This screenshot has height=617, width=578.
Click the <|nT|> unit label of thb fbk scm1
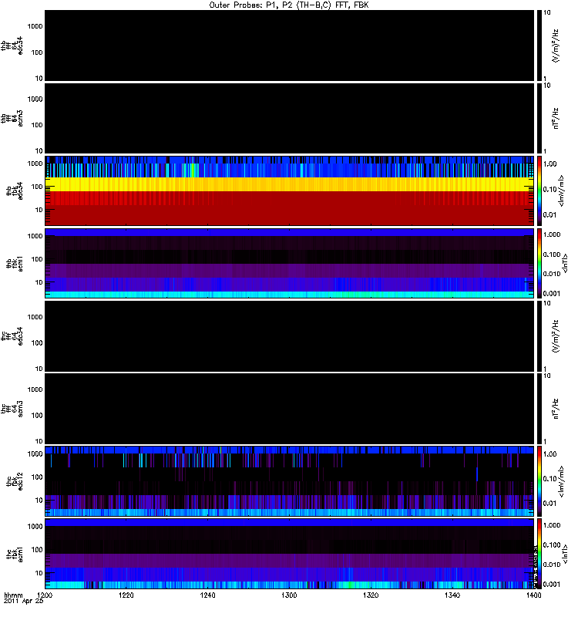click(x=565, y=264)
